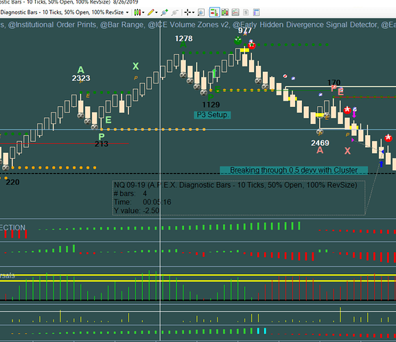Expand the chart style dropdown arrow
This screenshot has width=396, height=342.
coord(143,12)
